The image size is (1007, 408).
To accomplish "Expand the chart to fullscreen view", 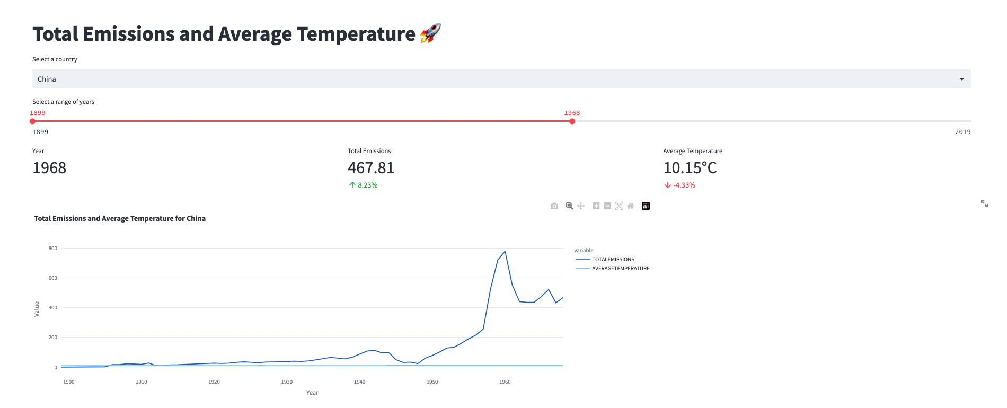I will pos(984,203).
